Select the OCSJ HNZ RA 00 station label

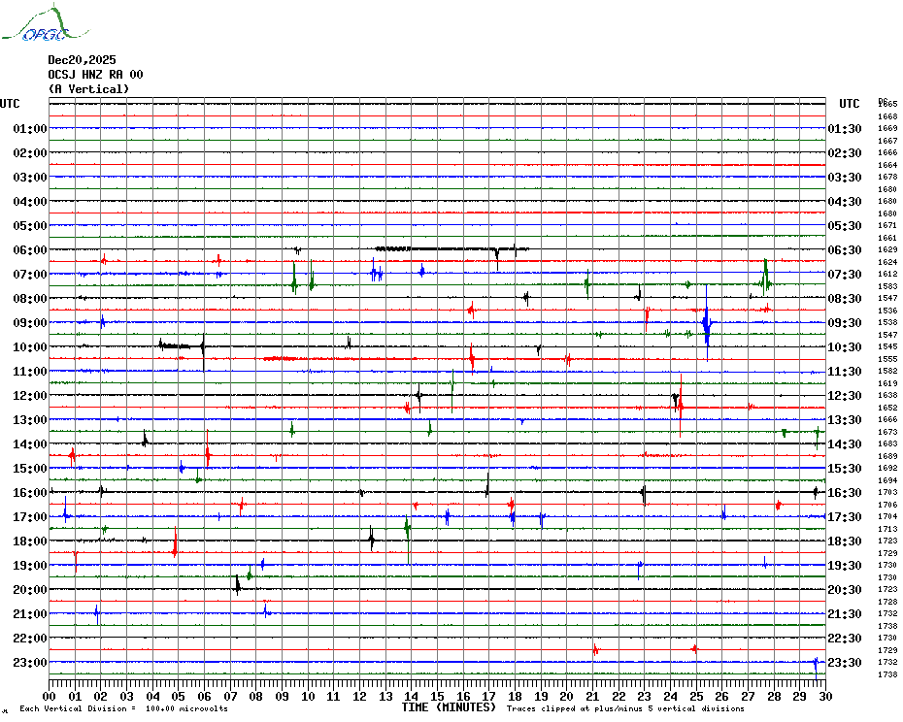point(95,75)
